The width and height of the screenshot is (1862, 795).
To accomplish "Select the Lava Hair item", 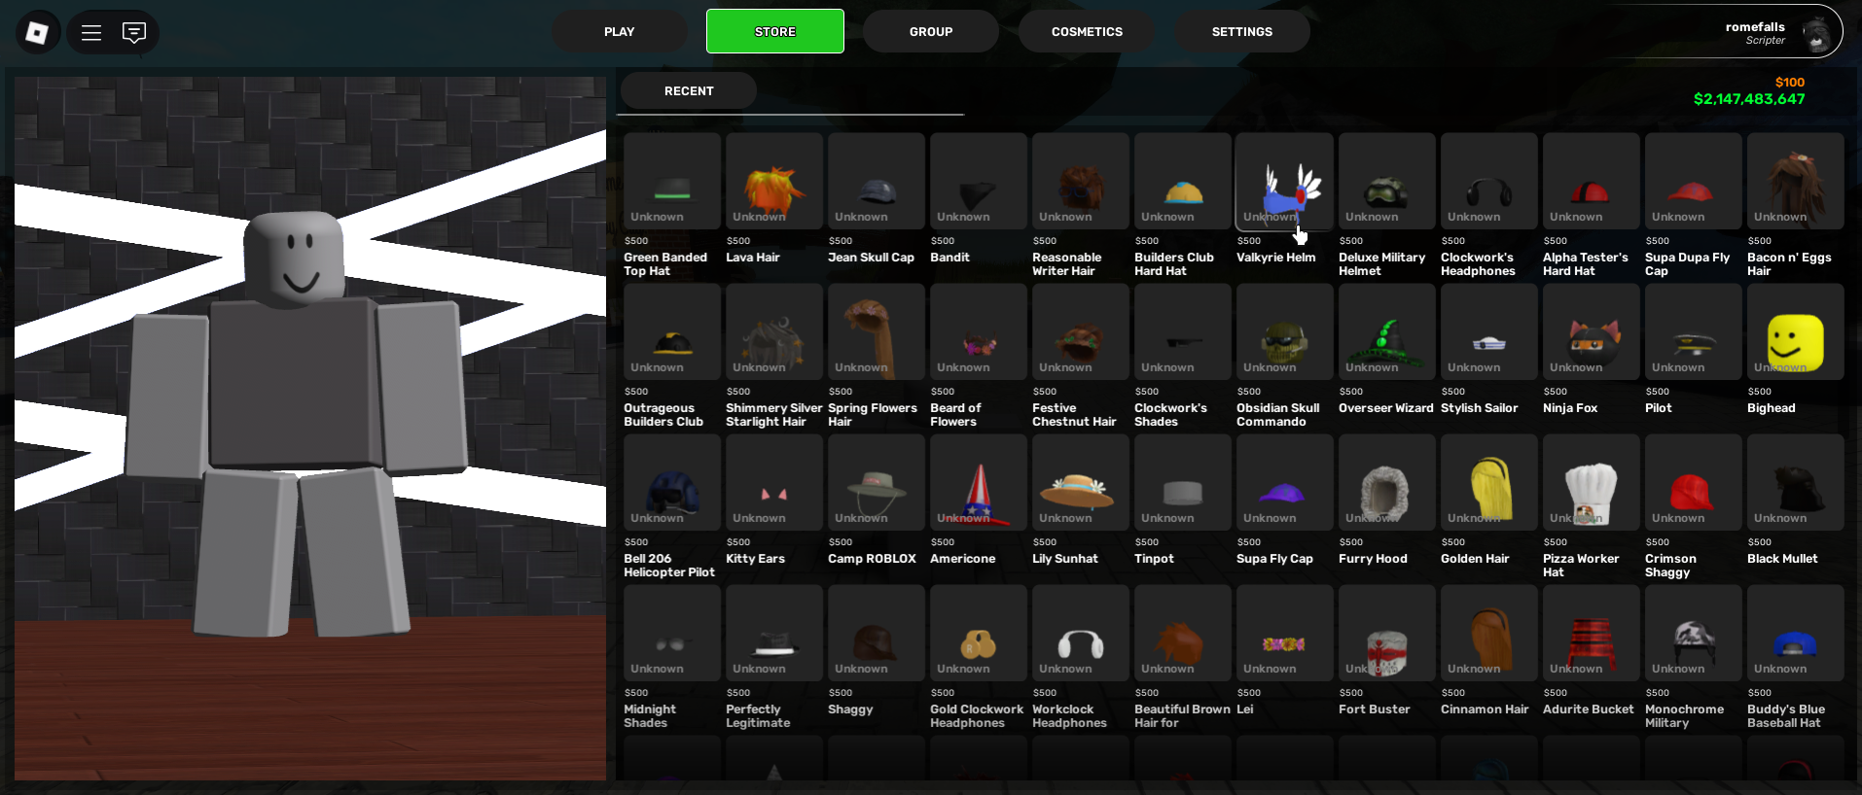I will click(x=773, y=183).
